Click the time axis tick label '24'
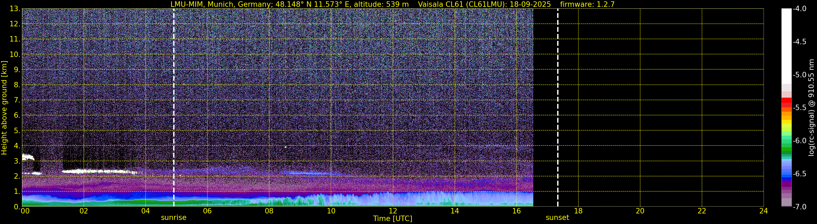The height and width of the screenshot is (224, 817). point(764,211)
